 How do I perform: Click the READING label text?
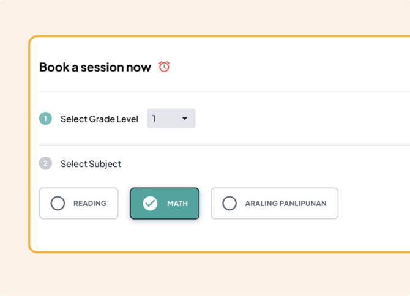coord(90,204)
